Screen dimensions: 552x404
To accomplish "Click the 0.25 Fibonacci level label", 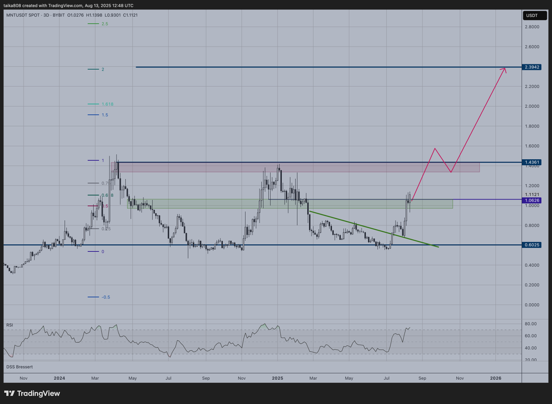I will (106, 229).
